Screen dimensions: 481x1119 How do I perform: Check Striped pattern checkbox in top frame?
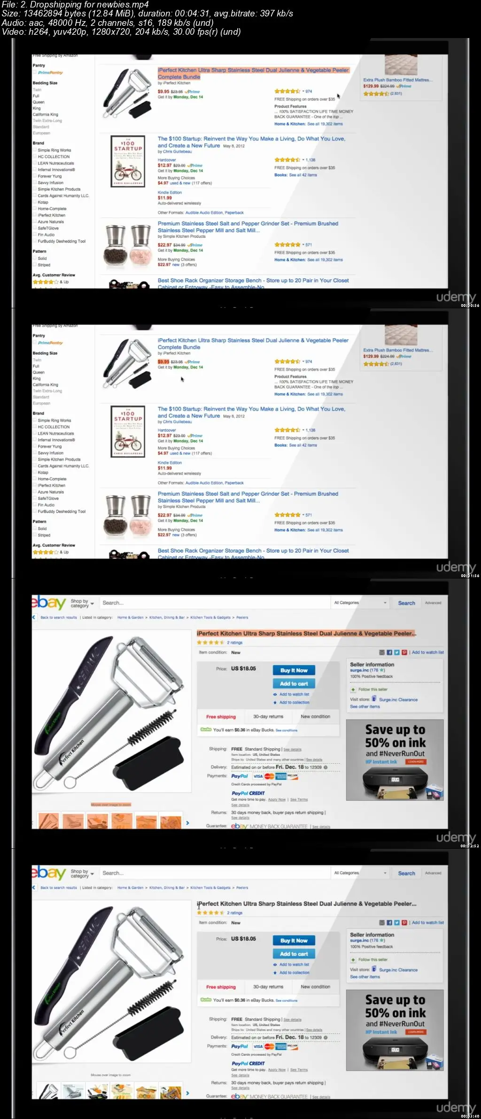point(35,265)
